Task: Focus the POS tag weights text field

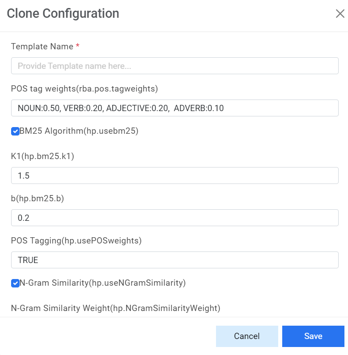Action: coord(175,108)
